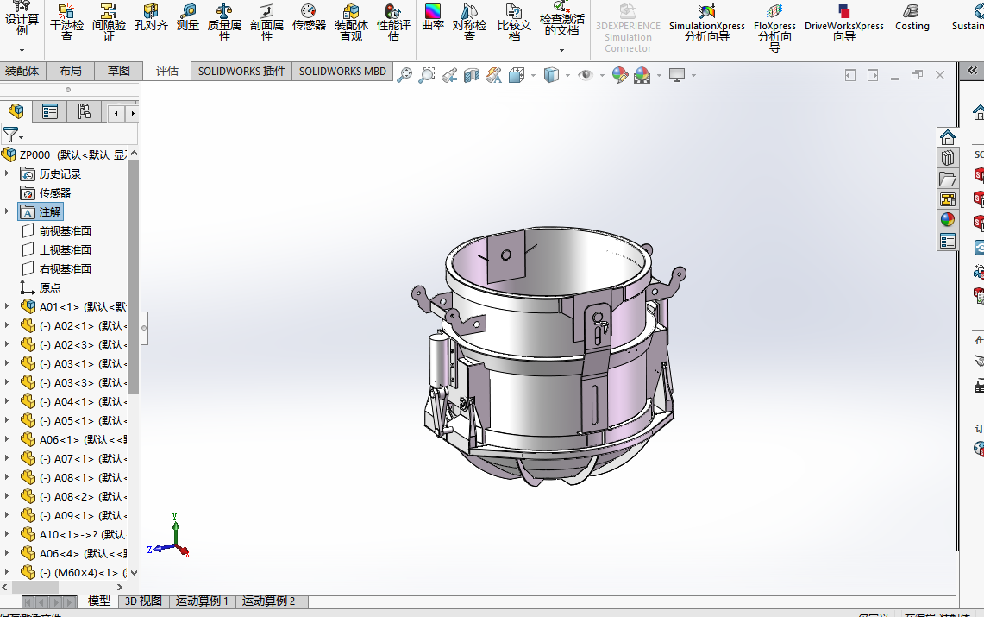The width and height of the screenshot is (984, 617).
Task: Open Apply Scene dropdown arrow
Action: 659,75
